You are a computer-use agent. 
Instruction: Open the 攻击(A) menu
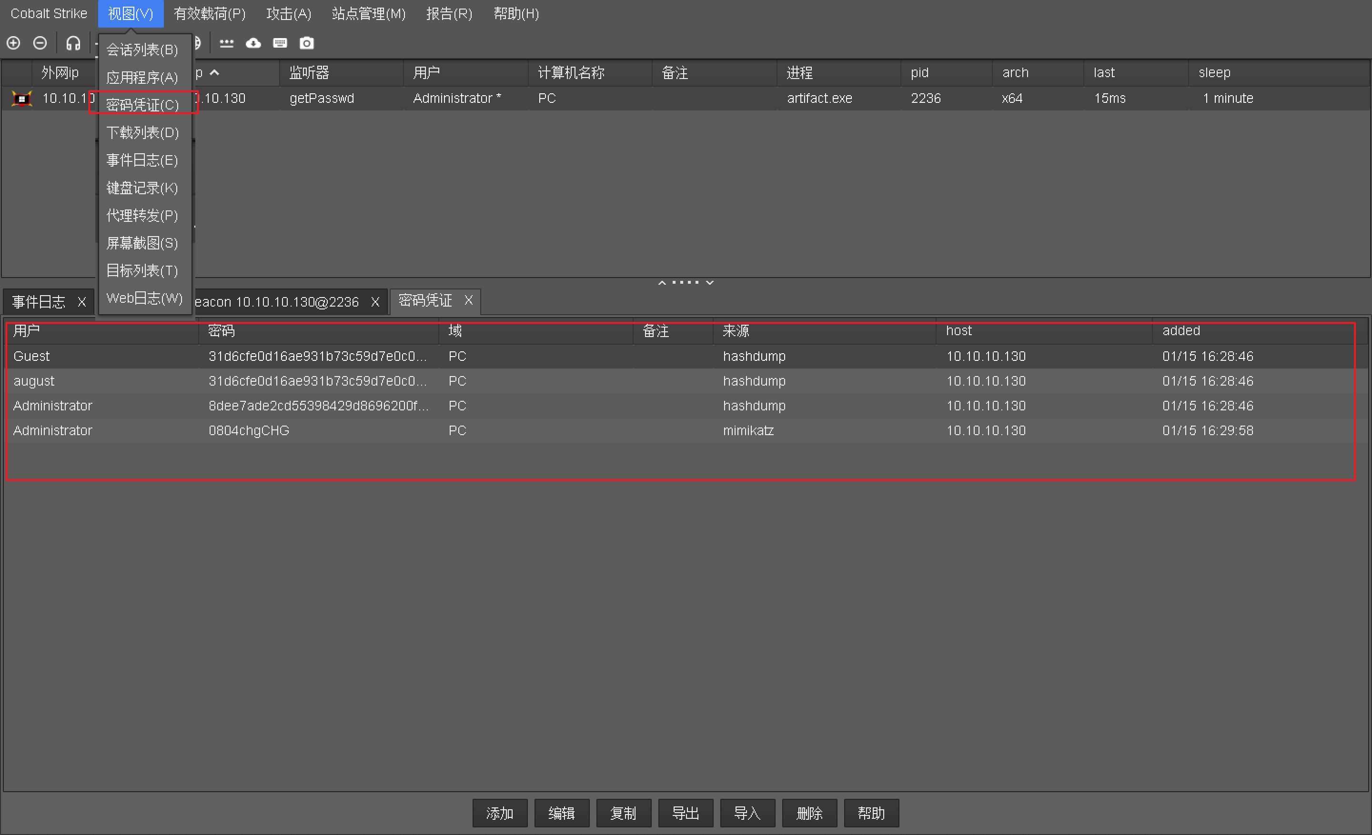288,13
